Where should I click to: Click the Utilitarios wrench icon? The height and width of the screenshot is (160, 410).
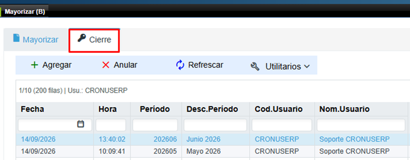255,67
